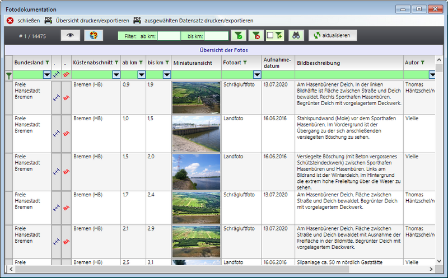The image size is (448, 278).
Task: Click date 16.06.2016 in km 1,0 row
Action: (275, 119)
